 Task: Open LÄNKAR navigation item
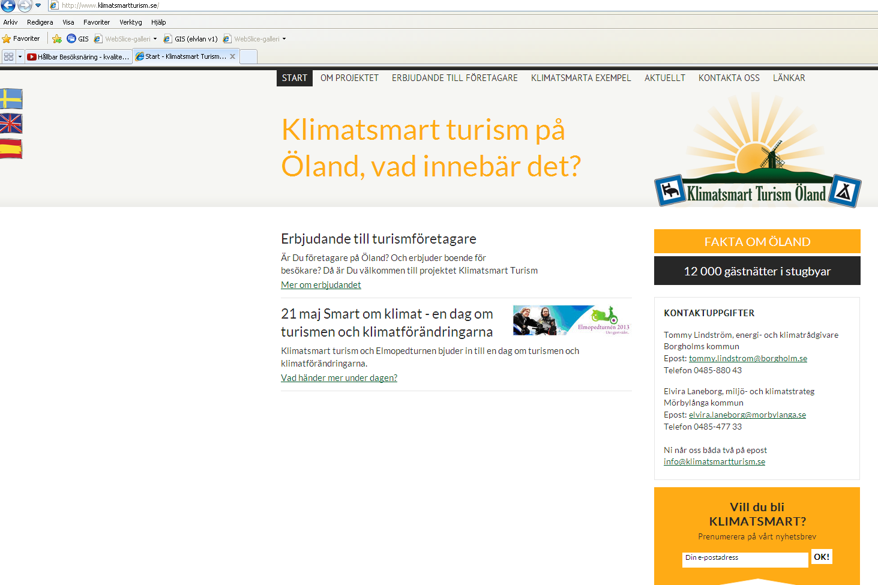pyautogui.click(x=789, y=78)
